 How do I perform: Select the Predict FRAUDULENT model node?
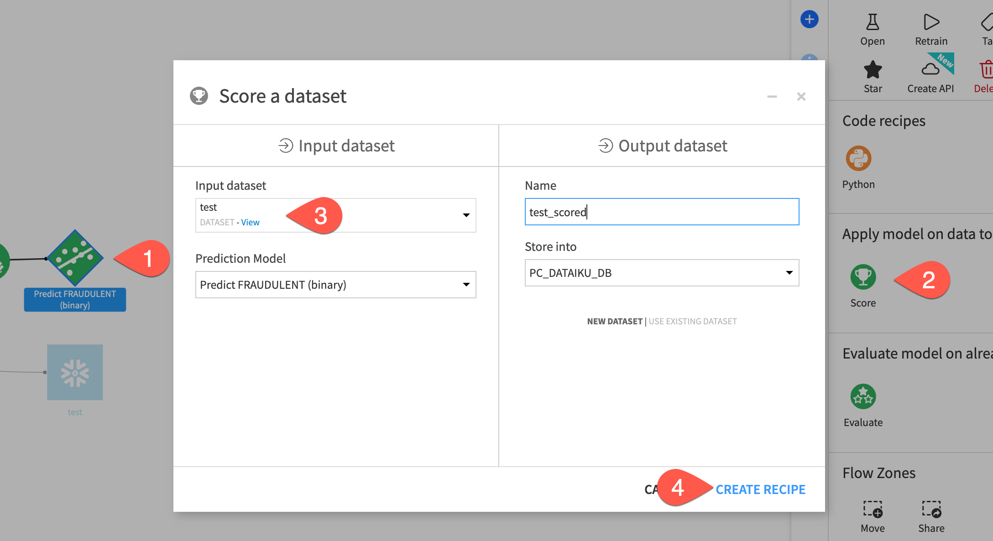75,258
